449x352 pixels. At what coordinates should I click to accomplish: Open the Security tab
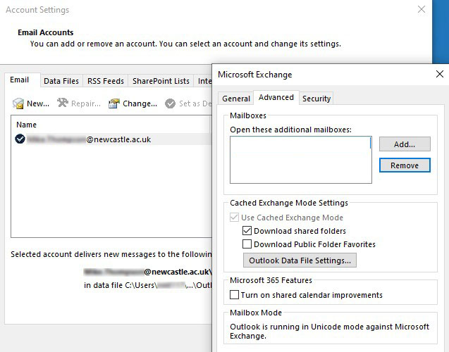316,99
